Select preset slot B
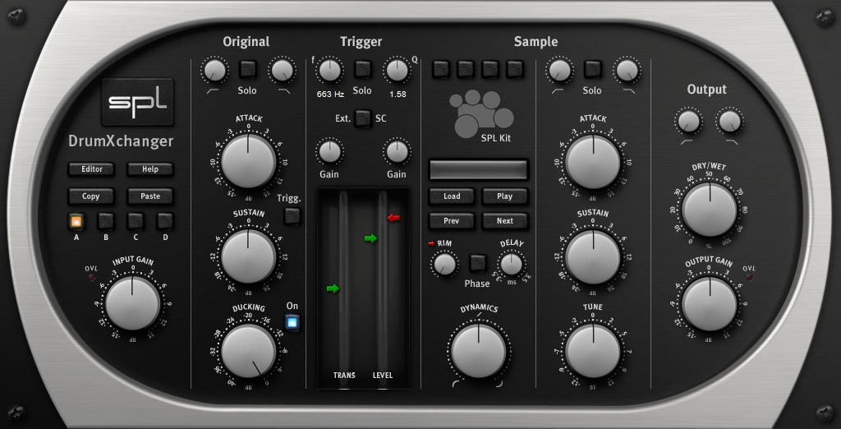Screen dimensions: 841x429 [106, 221]
